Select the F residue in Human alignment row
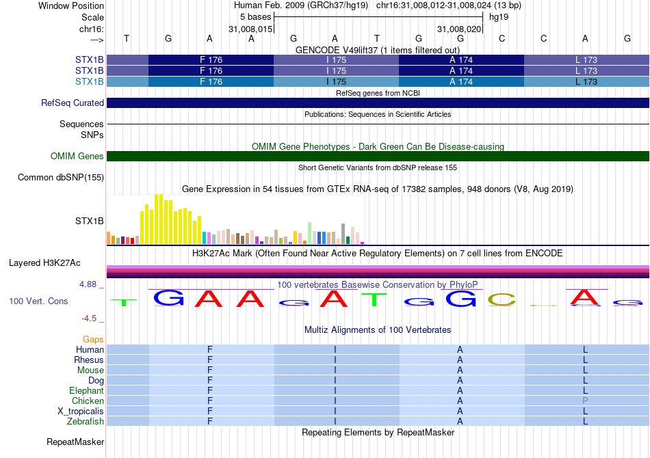Viewport: 650px width, 458px height. [x=210, y=349]
